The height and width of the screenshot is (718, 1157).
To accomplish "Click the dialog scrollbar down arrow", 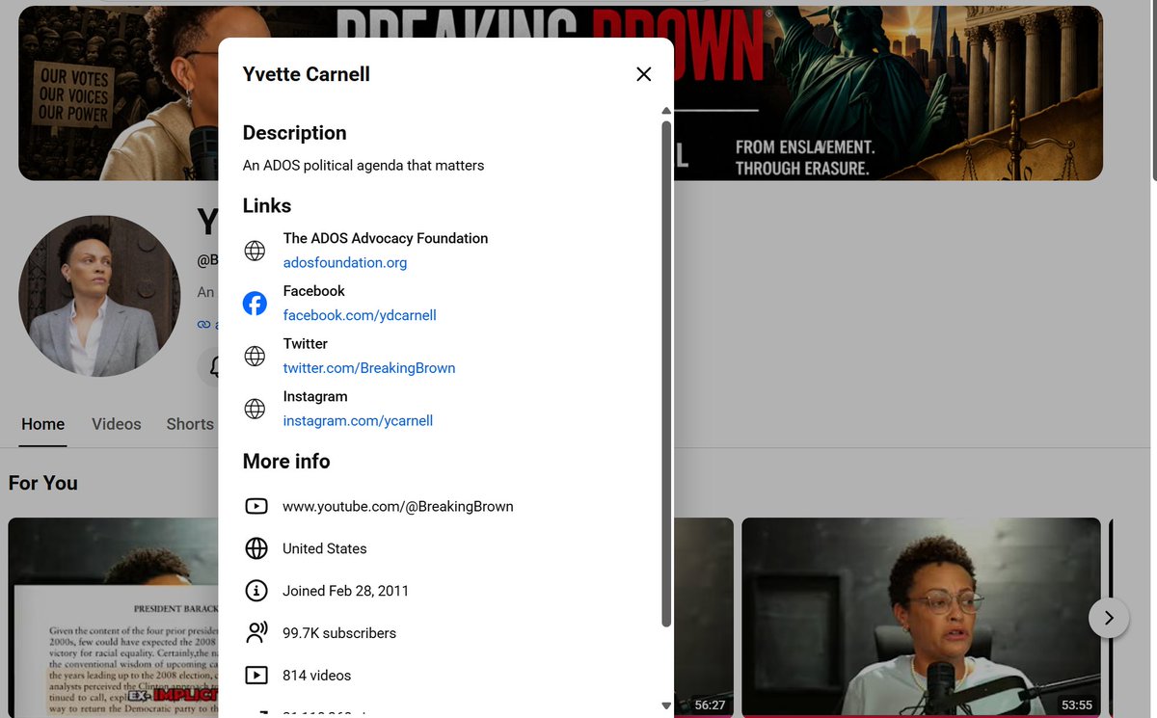I will pyautogui.click(x=666, y=705).
